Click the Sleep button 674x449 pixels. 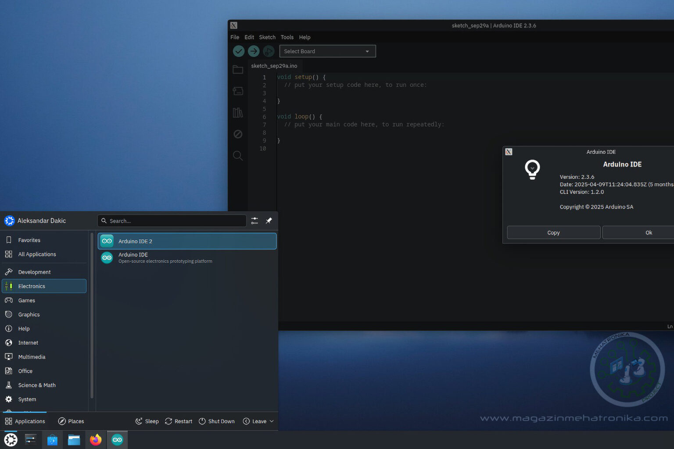point(147,421)
